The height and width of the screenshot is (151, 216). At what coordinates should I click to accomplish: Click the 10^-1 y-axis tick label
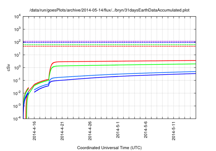coord(17,81)
